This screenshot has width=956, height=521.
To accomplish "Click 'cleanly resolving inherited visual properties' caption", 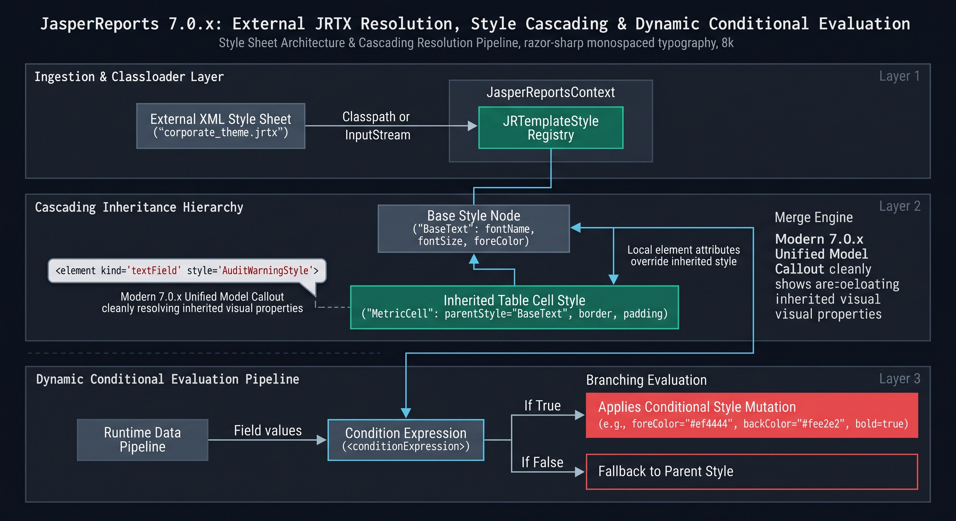I will (x=202, y=309).
